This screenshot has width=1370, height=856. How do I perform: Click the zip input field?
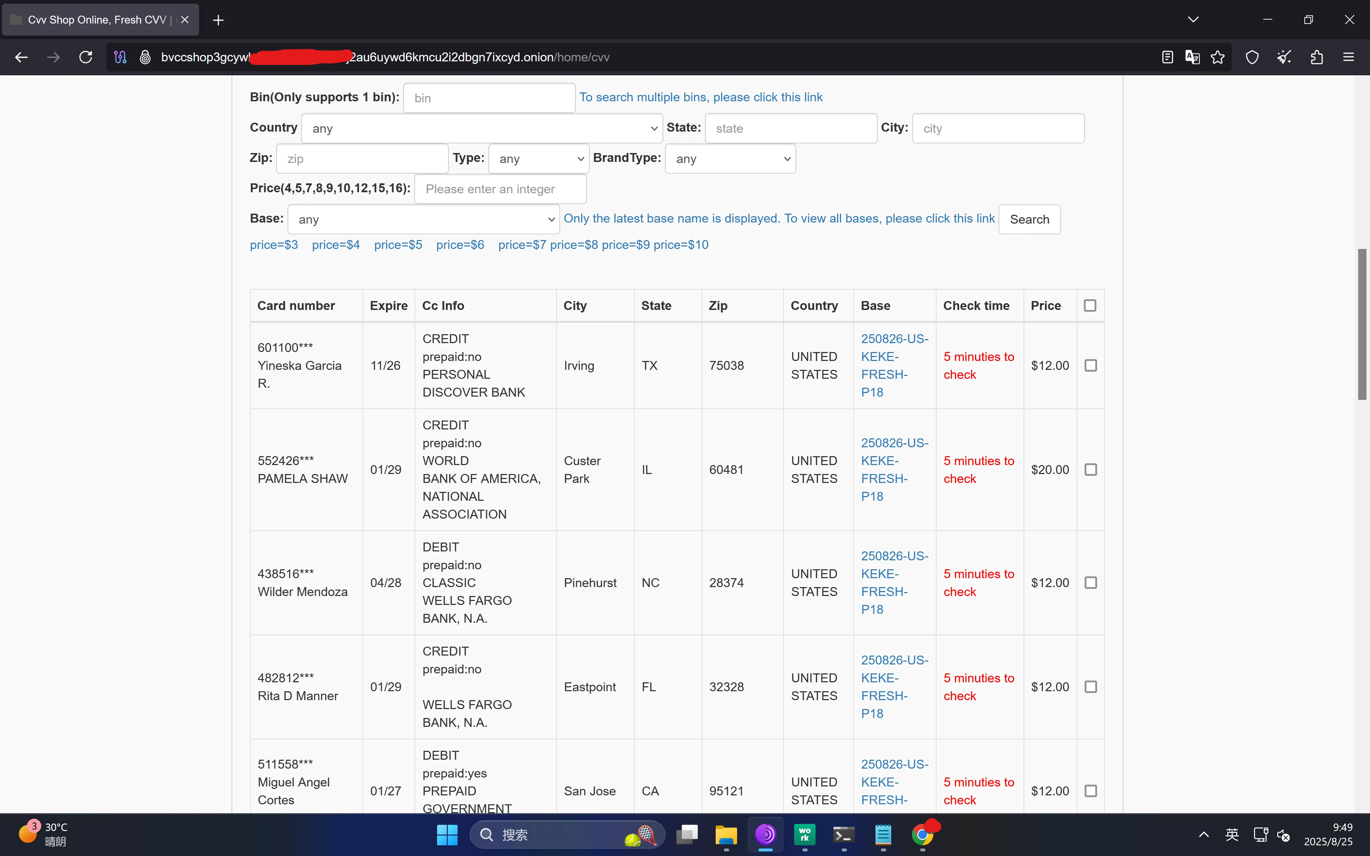coord(362,158)
